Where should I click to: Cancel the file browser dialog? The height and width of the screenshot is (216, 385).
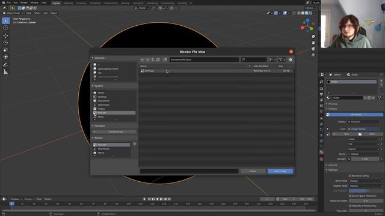click(253, 171)
